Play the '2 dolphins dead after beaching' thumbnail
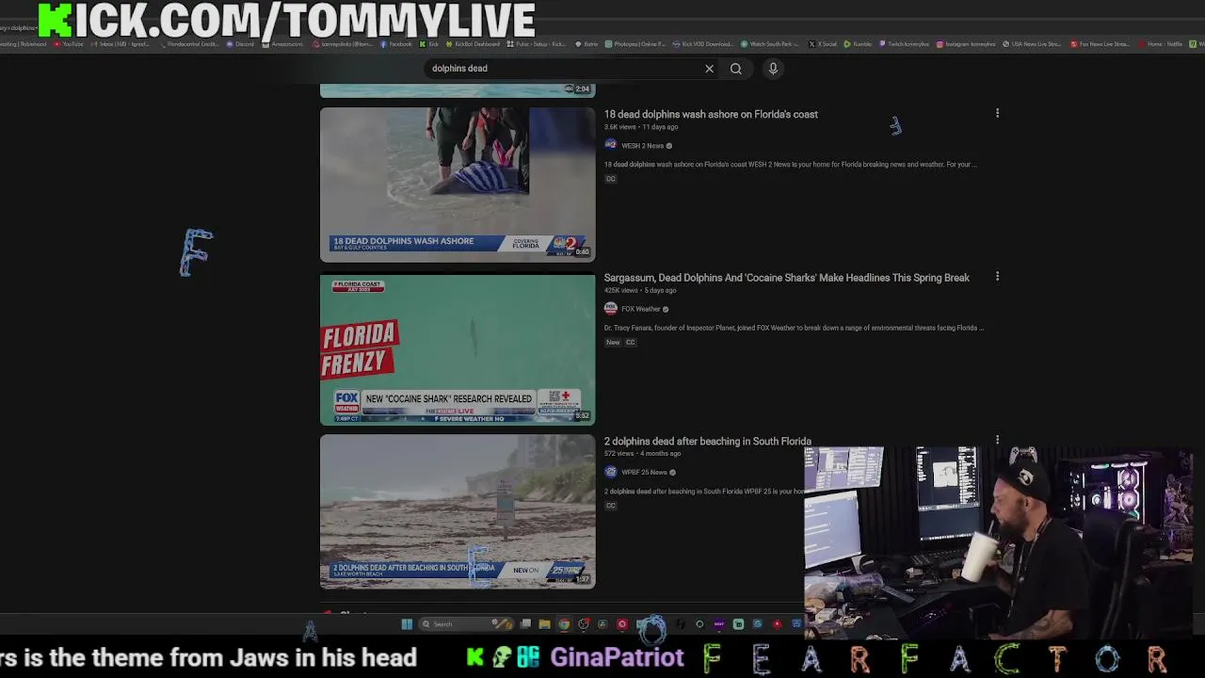 click(458, 511)
